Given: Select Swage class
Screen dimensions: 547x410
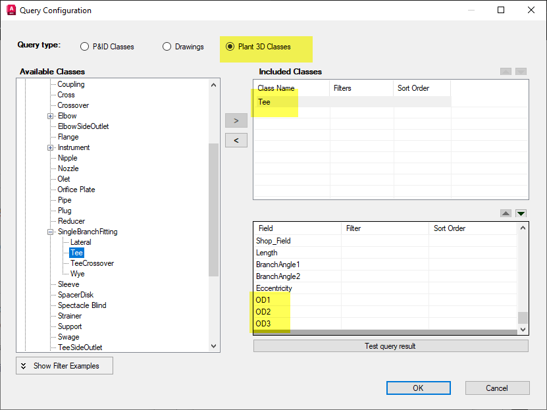Looking at the screenshot, I should [68, 337].
